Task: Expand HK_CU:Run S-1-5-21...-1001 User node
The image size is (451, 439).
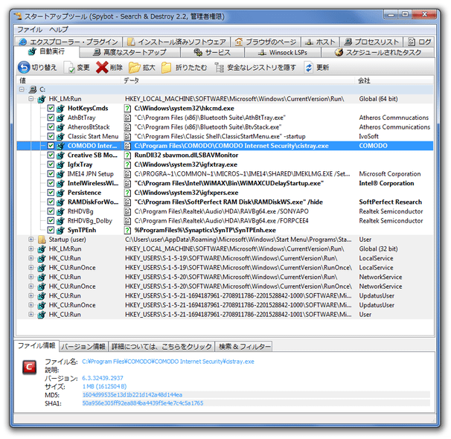Action: pos(31,314)
